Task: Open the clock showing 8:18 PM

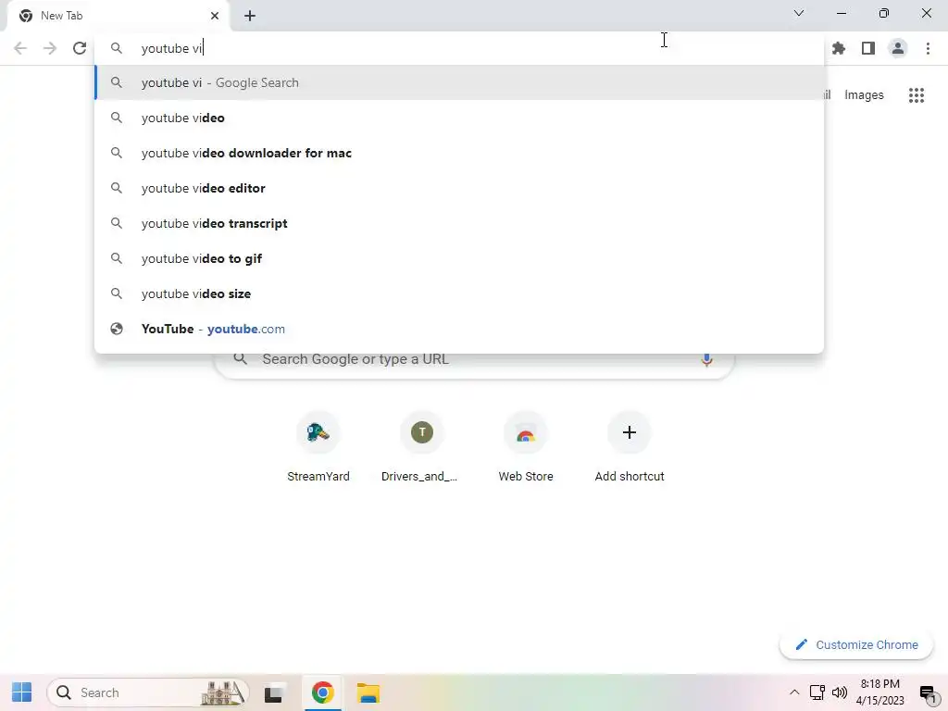Action: click(x=880, y=692)
